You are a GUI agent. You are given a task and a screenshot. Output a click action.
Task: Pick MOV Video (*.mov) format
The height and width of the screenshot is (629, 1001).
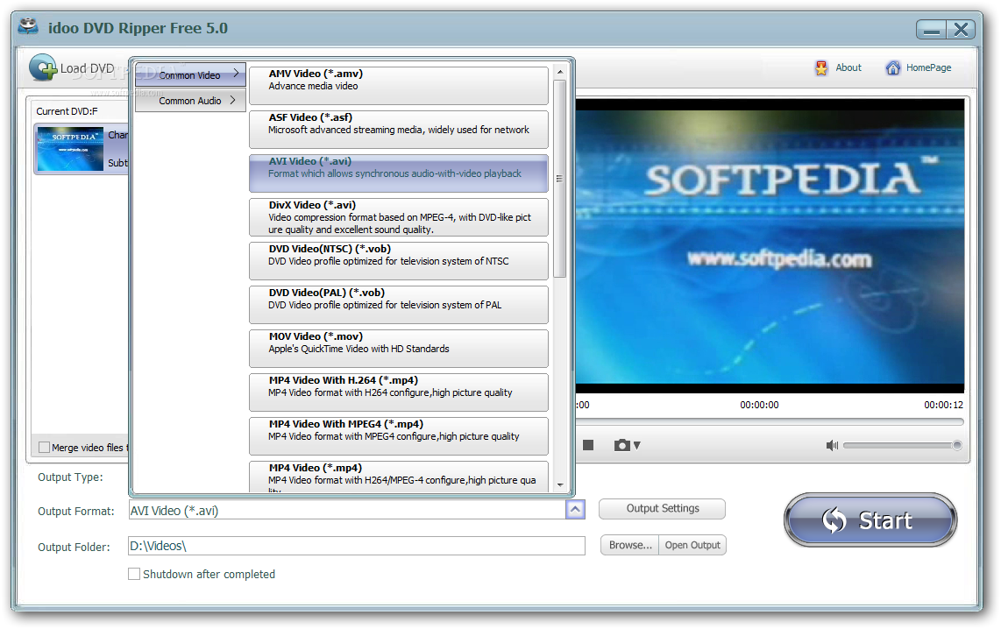click(x=398, y=349)
